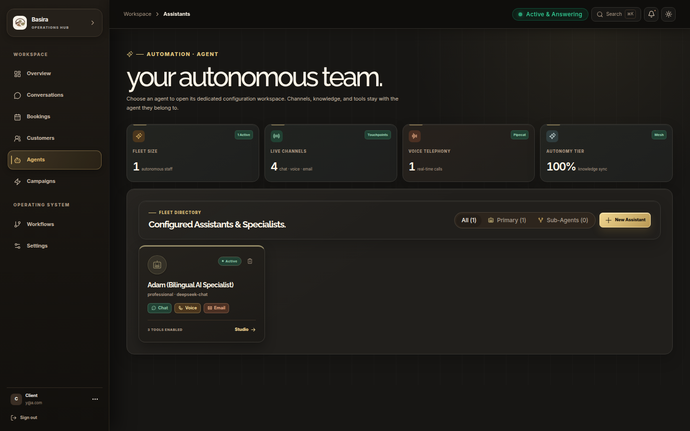Select the Agents sidebar item
The height and width of the screenshot is (431, 690).
click(x=55, y=160)
